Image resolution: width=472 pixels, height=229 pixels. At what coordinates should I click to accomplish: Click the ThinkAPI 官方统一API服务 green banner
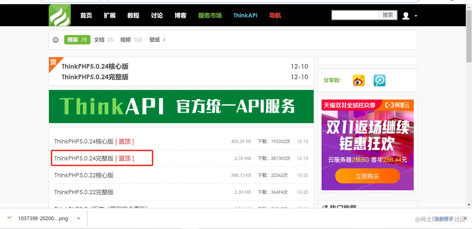click(x=181, y=106)
